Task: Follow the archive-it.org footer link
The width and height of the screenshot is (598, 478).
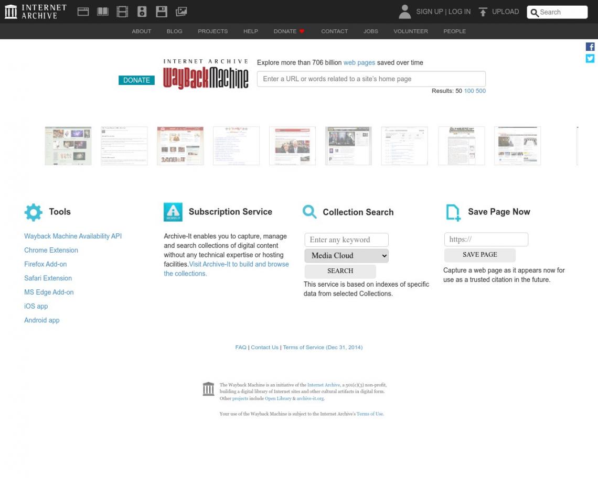Action: click(x=311, y=398)
